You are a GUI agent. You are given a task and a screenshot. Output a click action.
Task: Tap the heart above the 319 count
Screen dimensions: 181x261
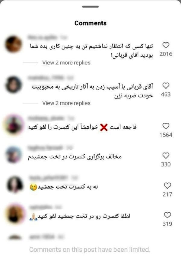point(167,215)
